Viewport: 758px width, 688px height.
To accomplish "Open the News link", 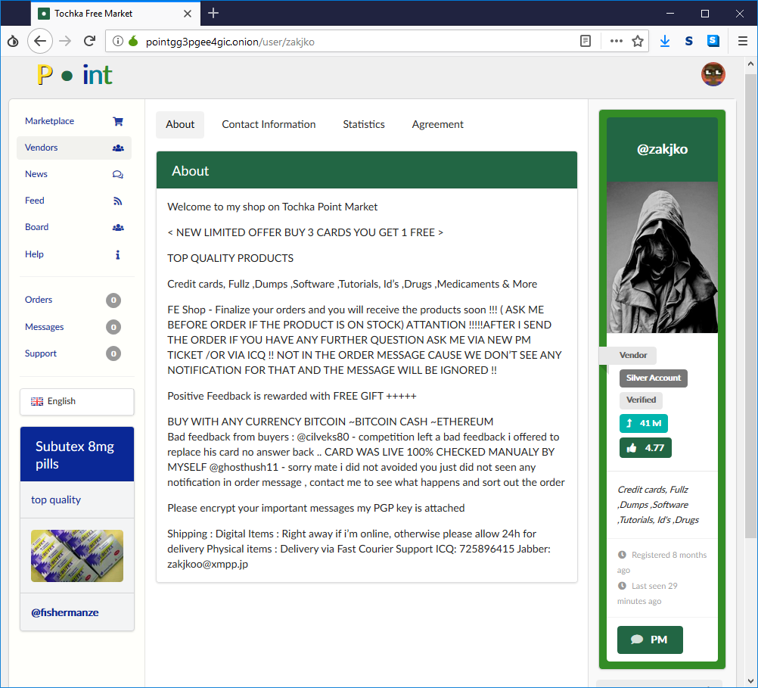I will coord(36,174).
